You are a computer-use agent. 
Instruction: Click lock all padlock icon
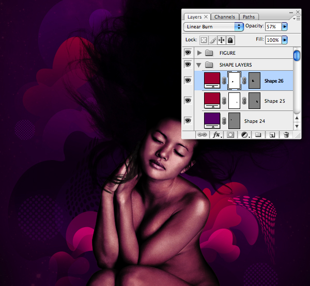click(230, 40)
